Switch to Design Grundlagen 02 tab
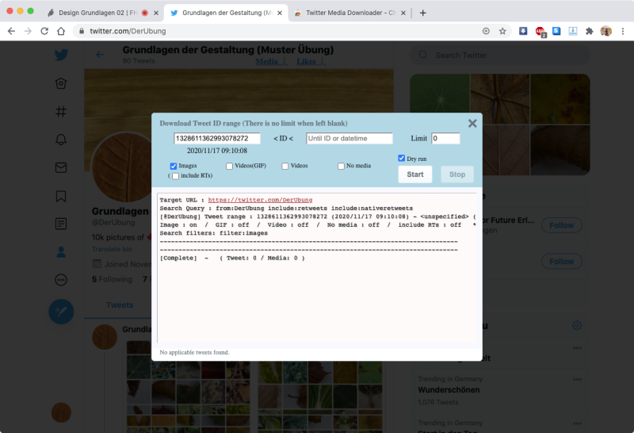Screen dimensions: 634x433 (x=98, y=13)
